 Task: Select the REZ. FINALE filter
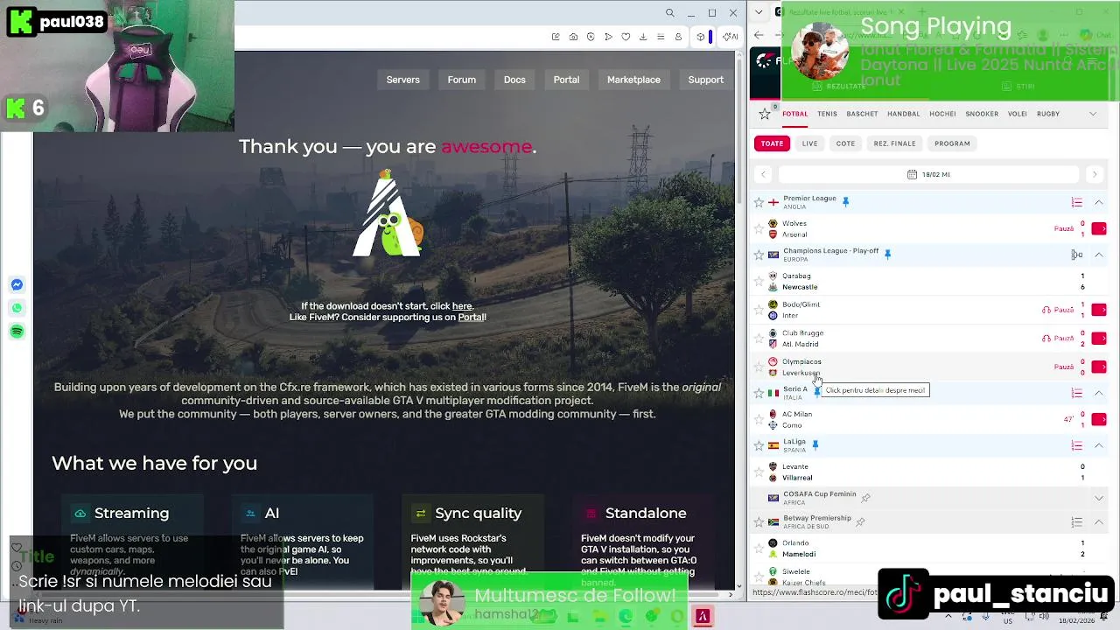(x=894, y=143)
